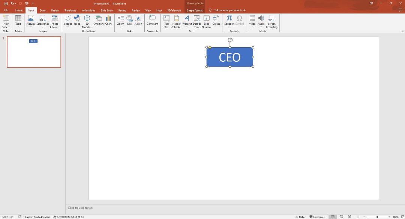405x219 pixels.
Task: Open the Shapes gallery
Action: (x=68, y=22)
